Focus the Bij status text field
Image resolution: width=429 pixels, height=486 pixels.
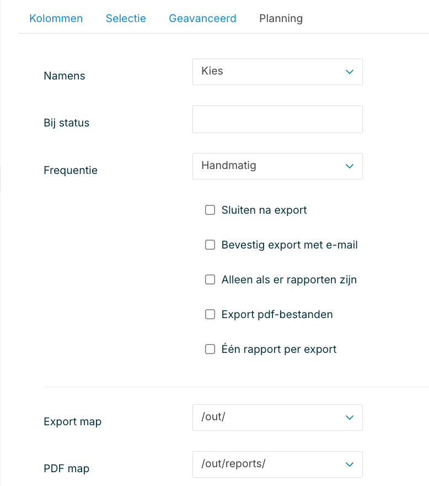point(277,119)
